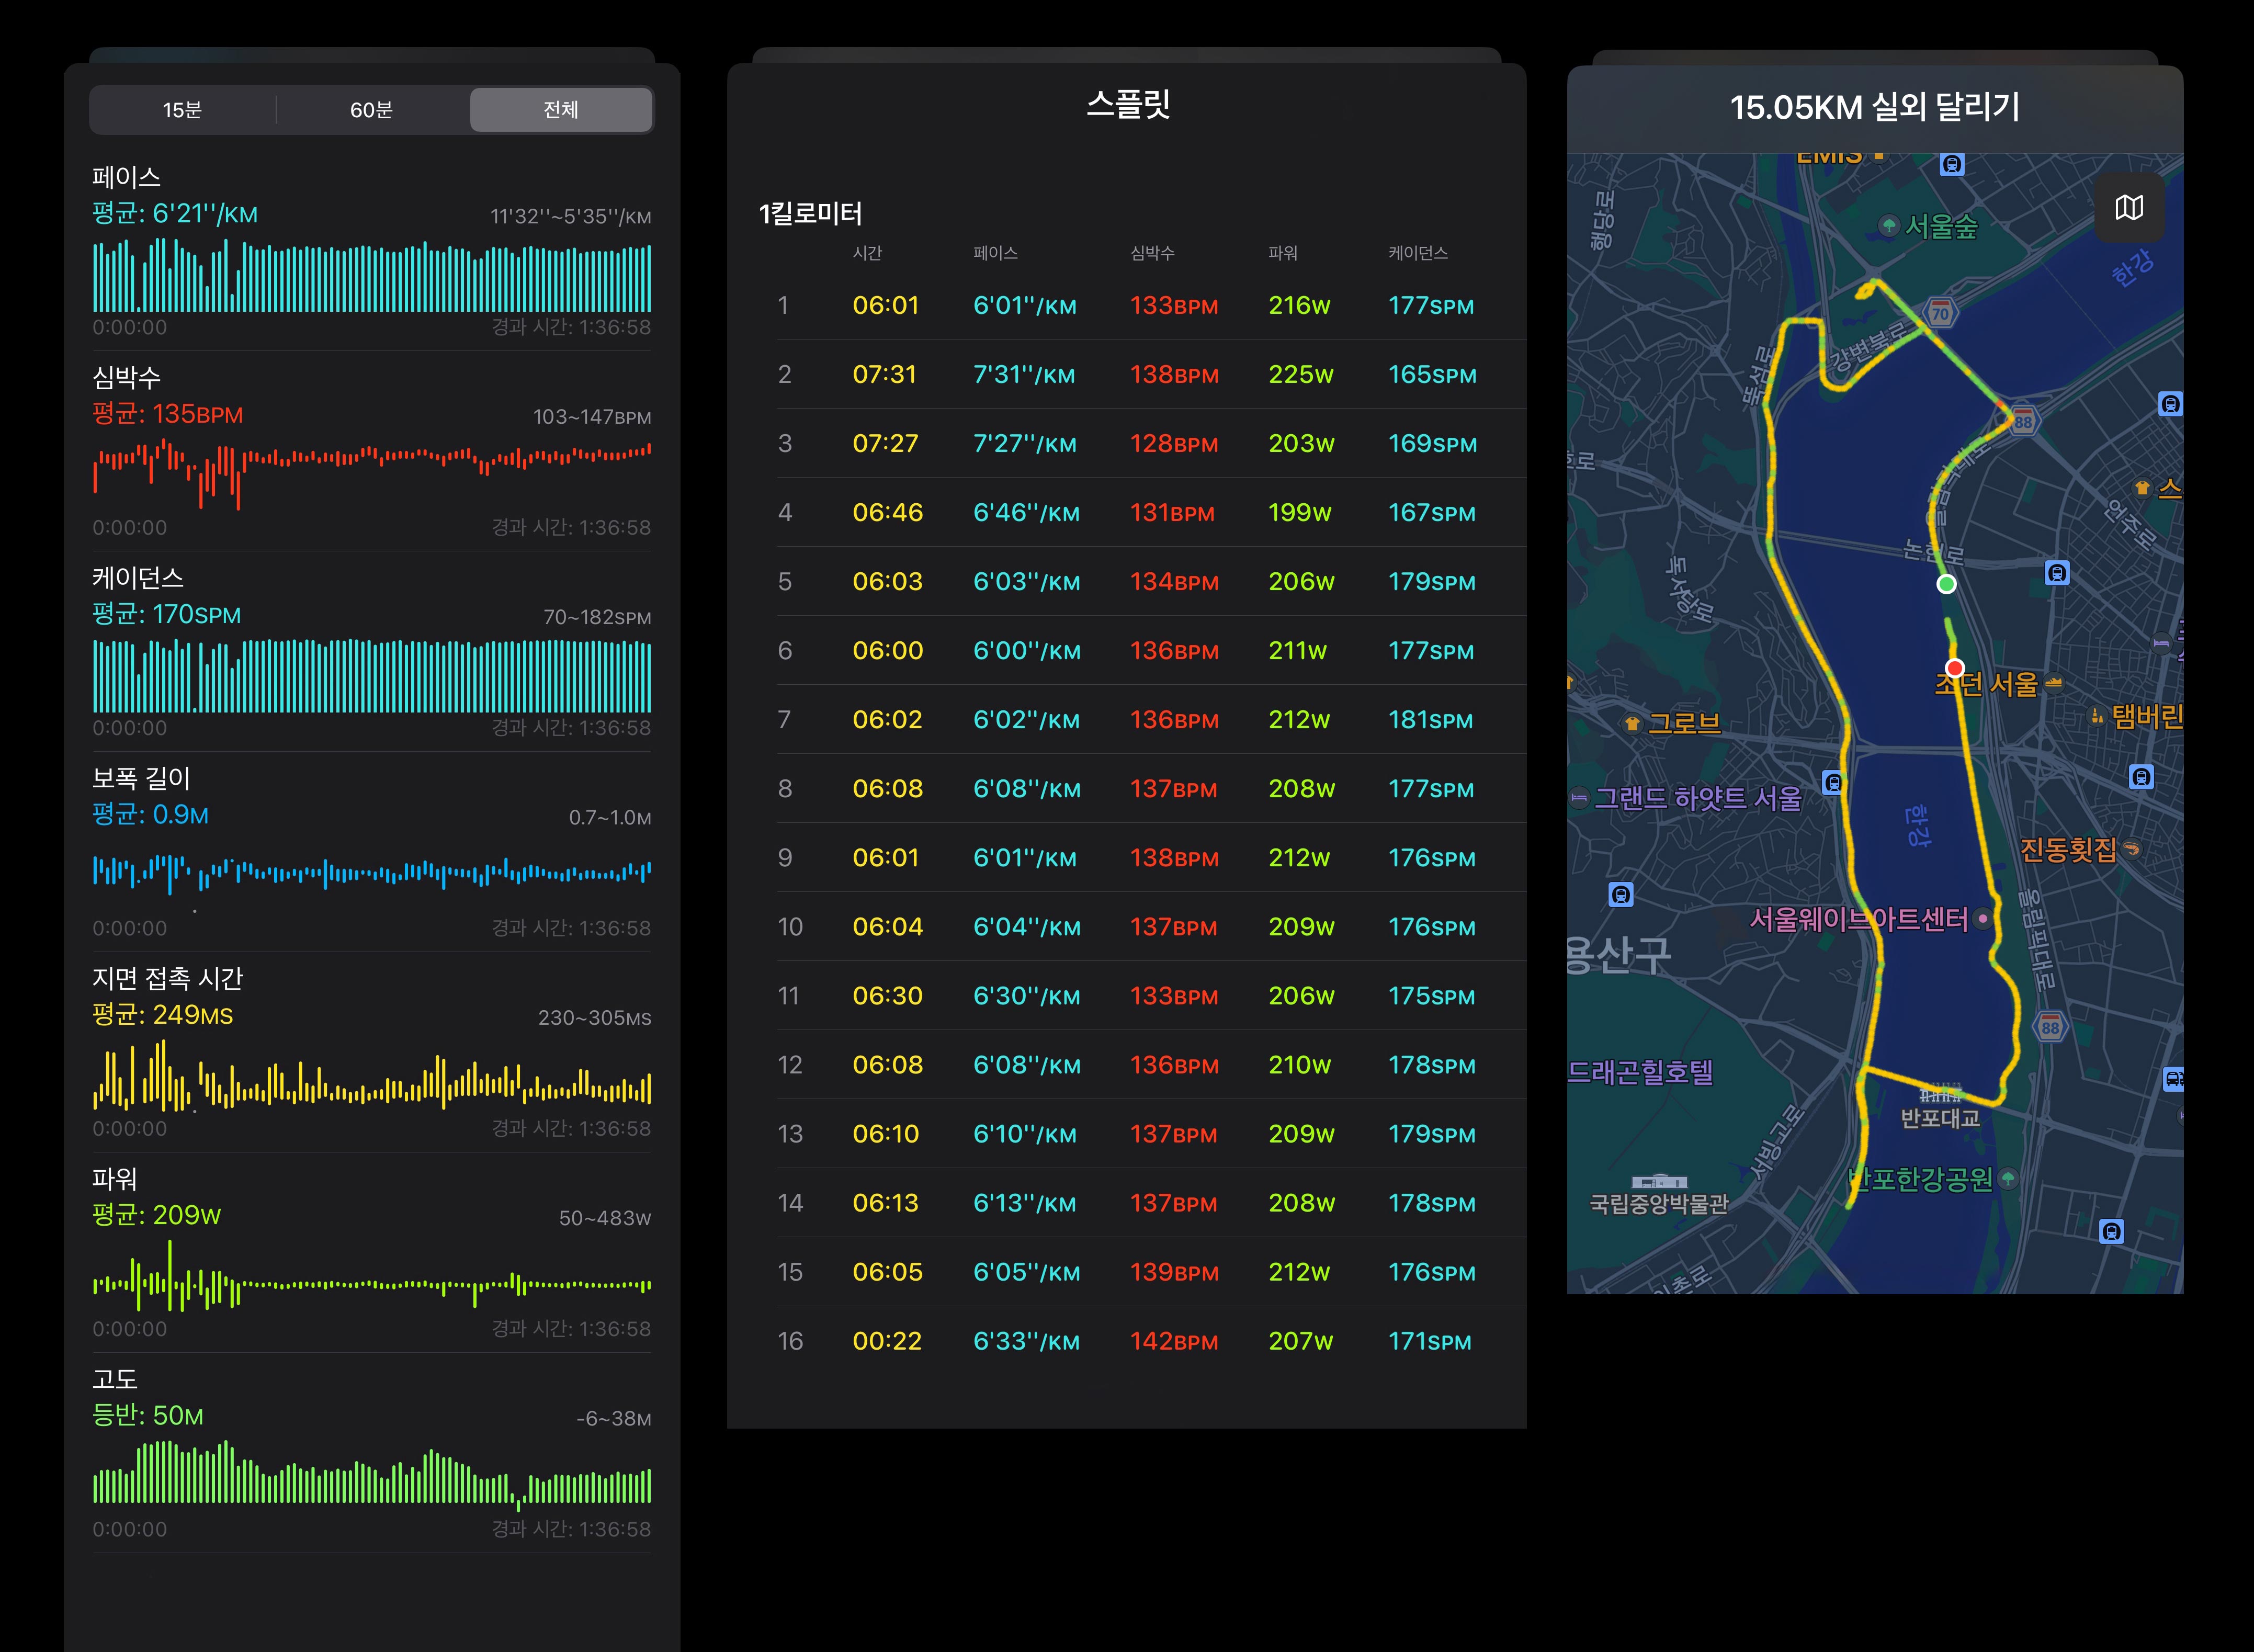Click the red route end marker
This screenshot has height=1652, width=2254.
1955,668
